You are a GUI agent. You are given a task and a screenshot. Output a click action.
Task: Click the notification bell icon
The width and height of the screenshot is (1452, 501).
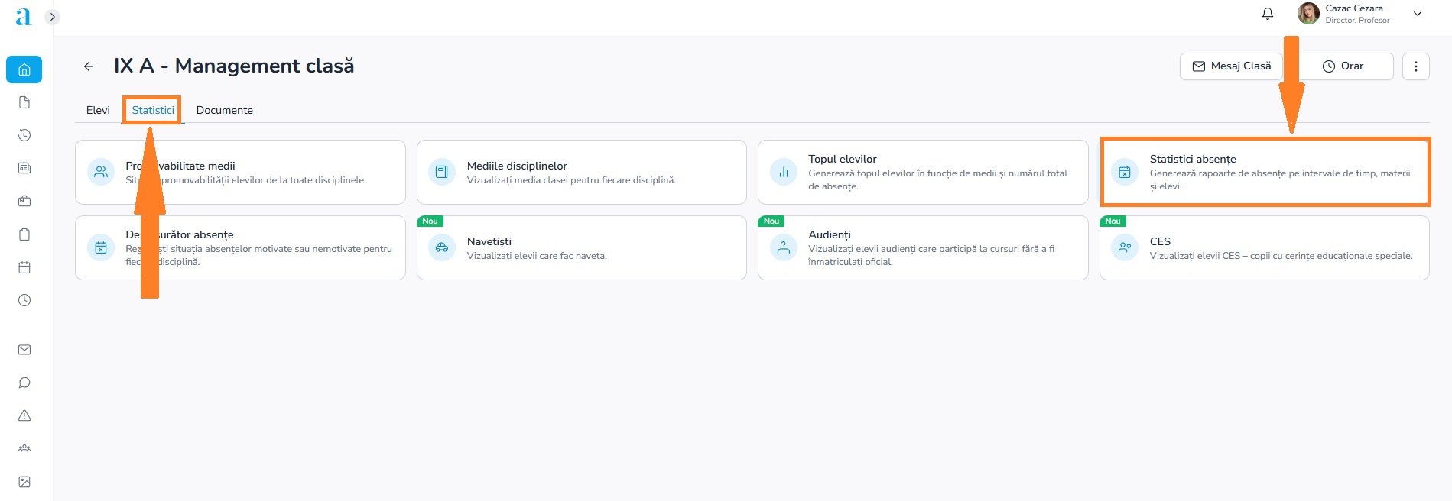pyautogui.click(x=1267, y=14)
